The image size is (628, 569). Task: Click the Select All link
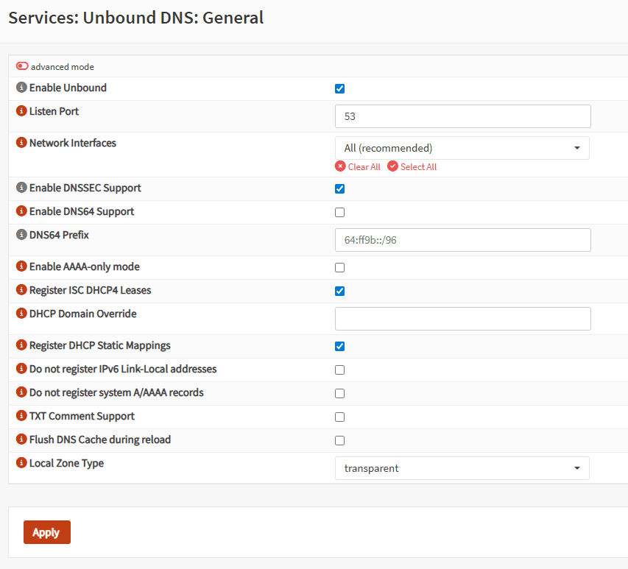point(412,167)
